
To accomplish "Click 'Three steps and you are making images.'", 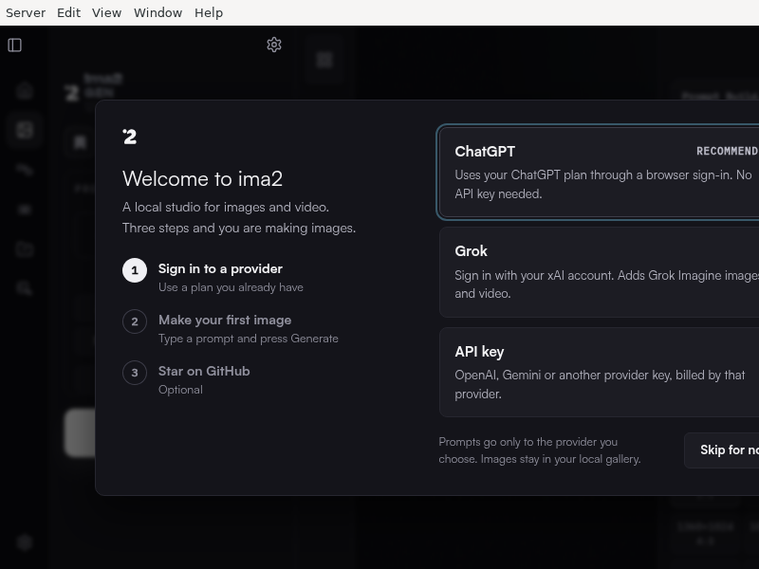I will tap(239, 228).
